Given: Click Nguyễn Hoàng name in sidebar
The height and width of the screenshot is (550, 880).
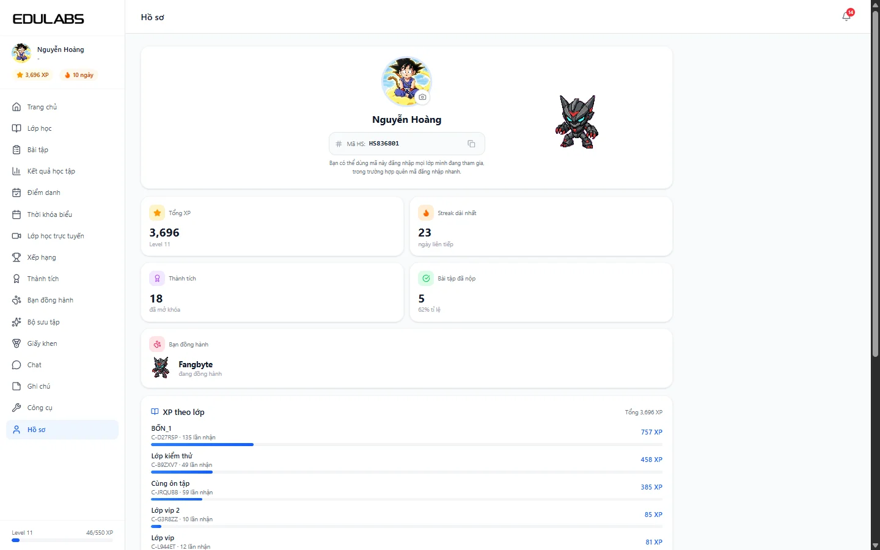Looking at the screenshot, I should [x=61, y=50].
